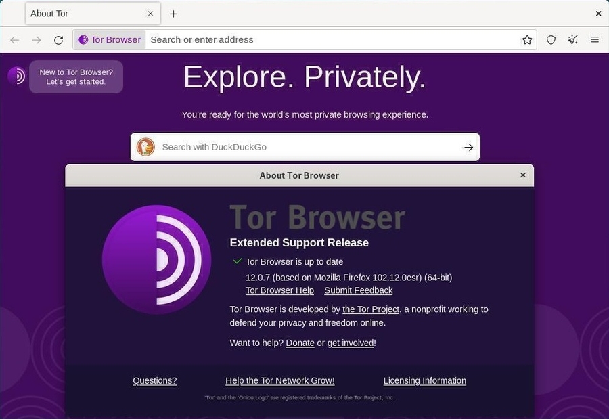Click the Submit Feedback link
Image resolution: width=609 pixels, height=419 pixels.
[x=359, y=290]
